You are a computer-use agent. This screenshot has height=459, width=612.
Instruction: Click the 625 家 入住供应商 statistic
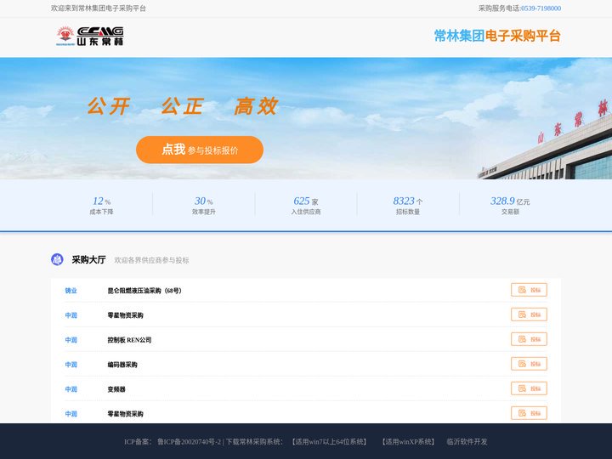pyautogui.click(x=306, y=206)
